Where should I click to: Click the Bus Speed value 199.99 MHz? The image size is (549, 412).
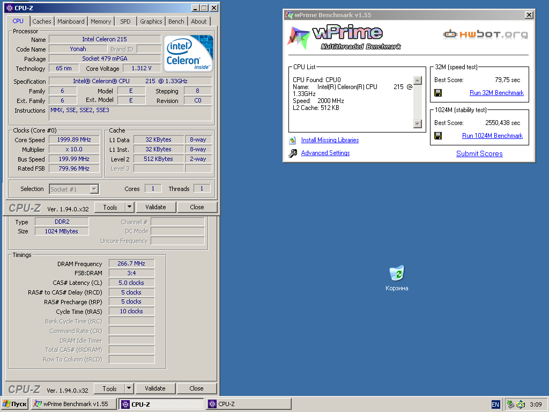click(x=74, y=159)
